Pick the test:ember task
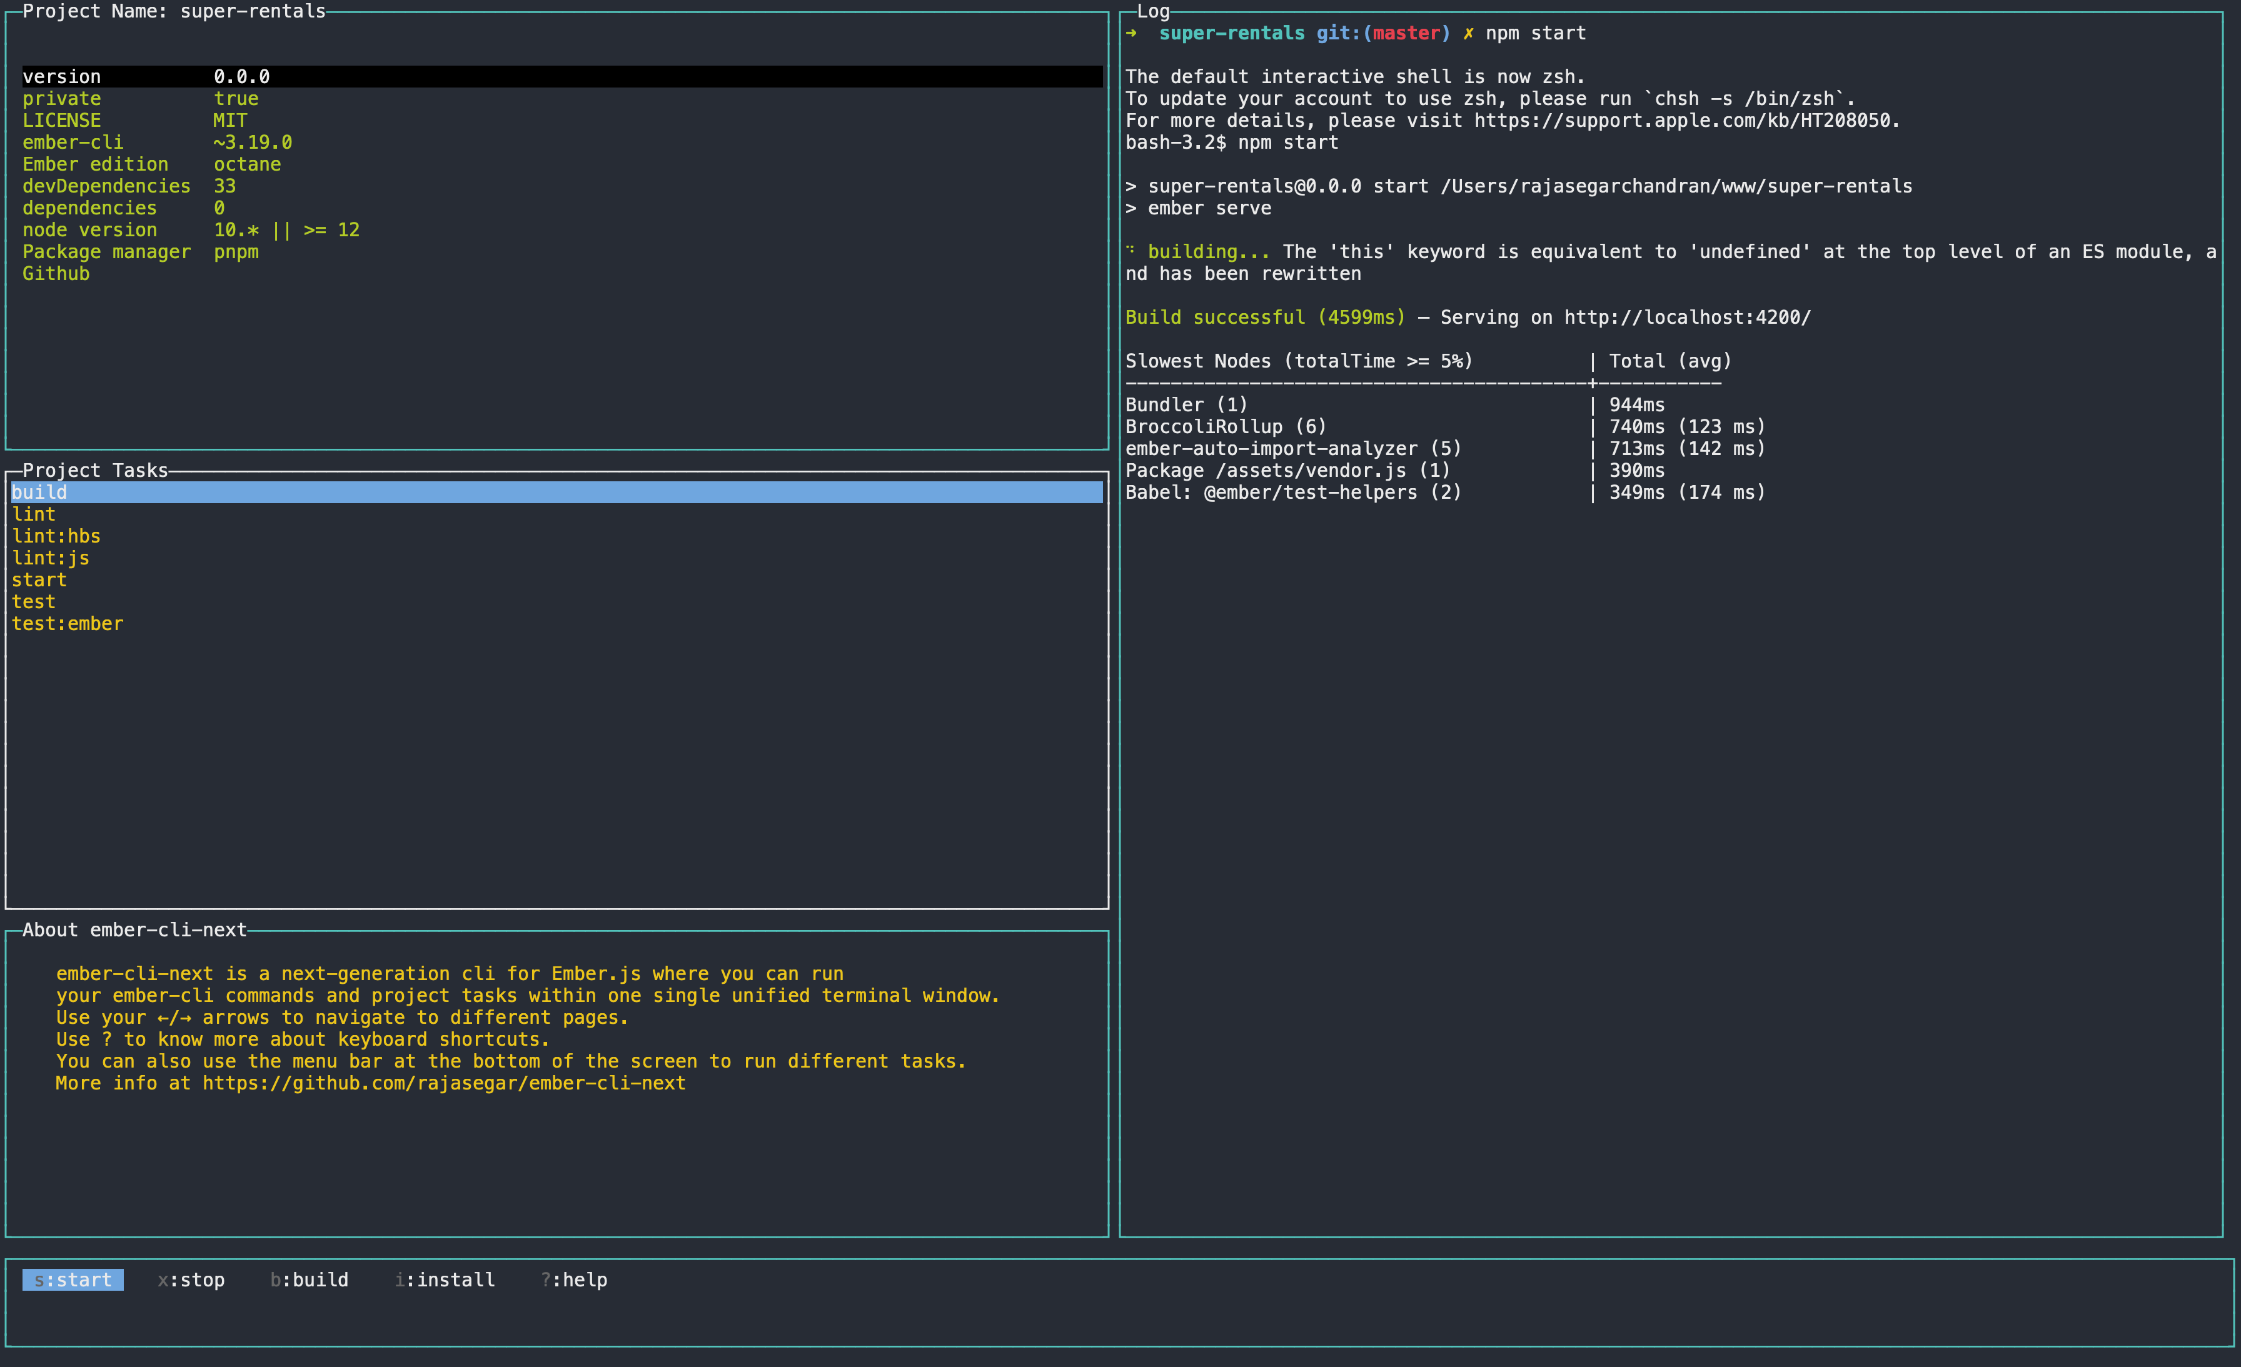2241x1367 pixels. [68, 624]
